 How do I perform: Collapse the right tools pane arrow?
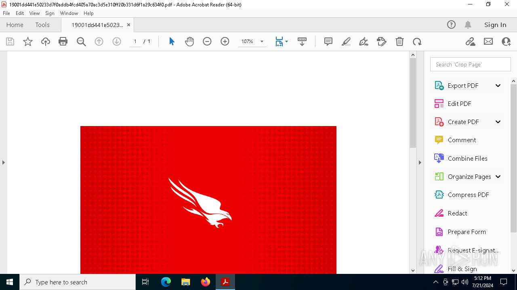(420, 162)
